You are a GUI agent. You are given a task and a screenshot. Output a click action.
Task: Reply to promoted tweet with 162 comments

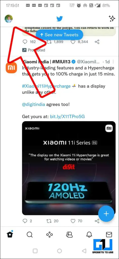[25, 42]
